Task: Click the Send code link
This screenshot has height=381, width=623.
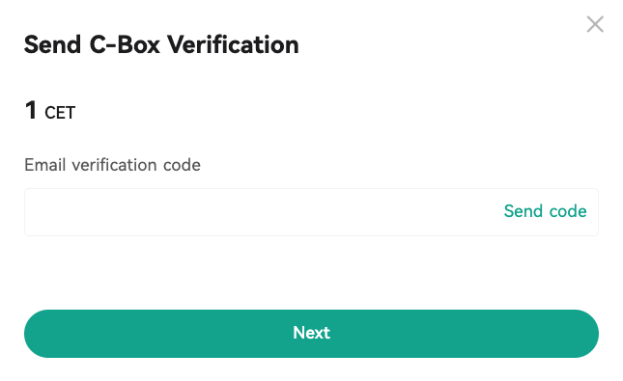Action: pos(545,211)
